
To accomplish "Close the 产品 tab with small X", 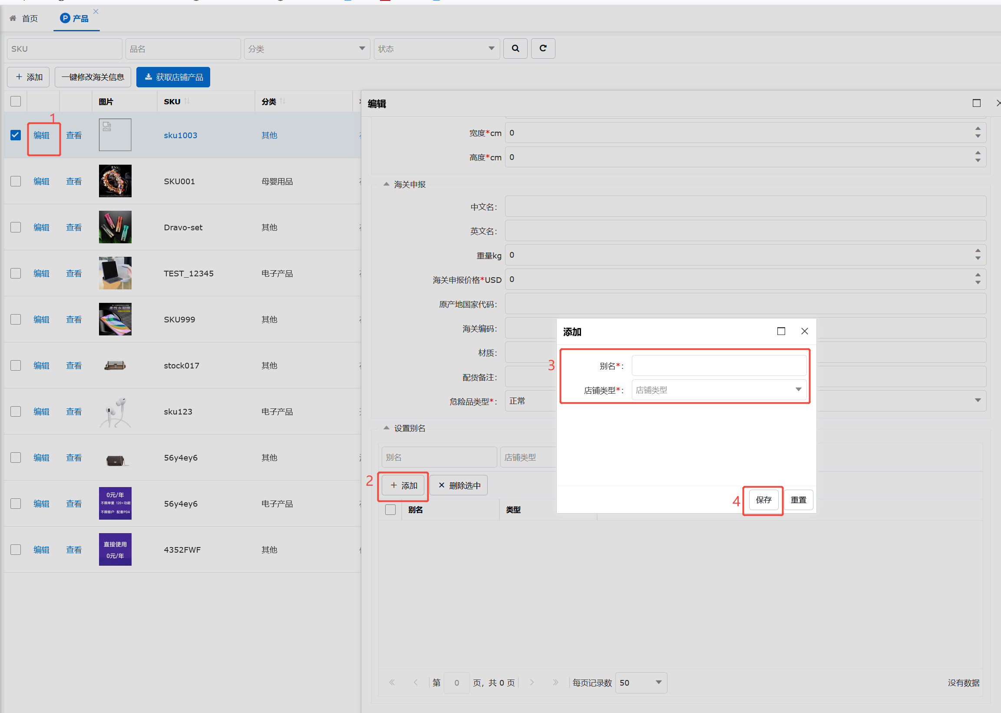I will (96, 11).
